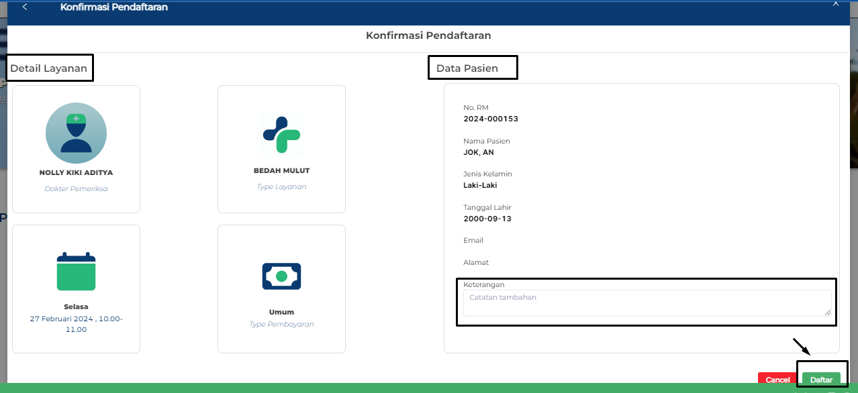Click the Daftar button
The height and width of the screenshot is (393, 858).
pyautogui.click(x=821, y=380)
